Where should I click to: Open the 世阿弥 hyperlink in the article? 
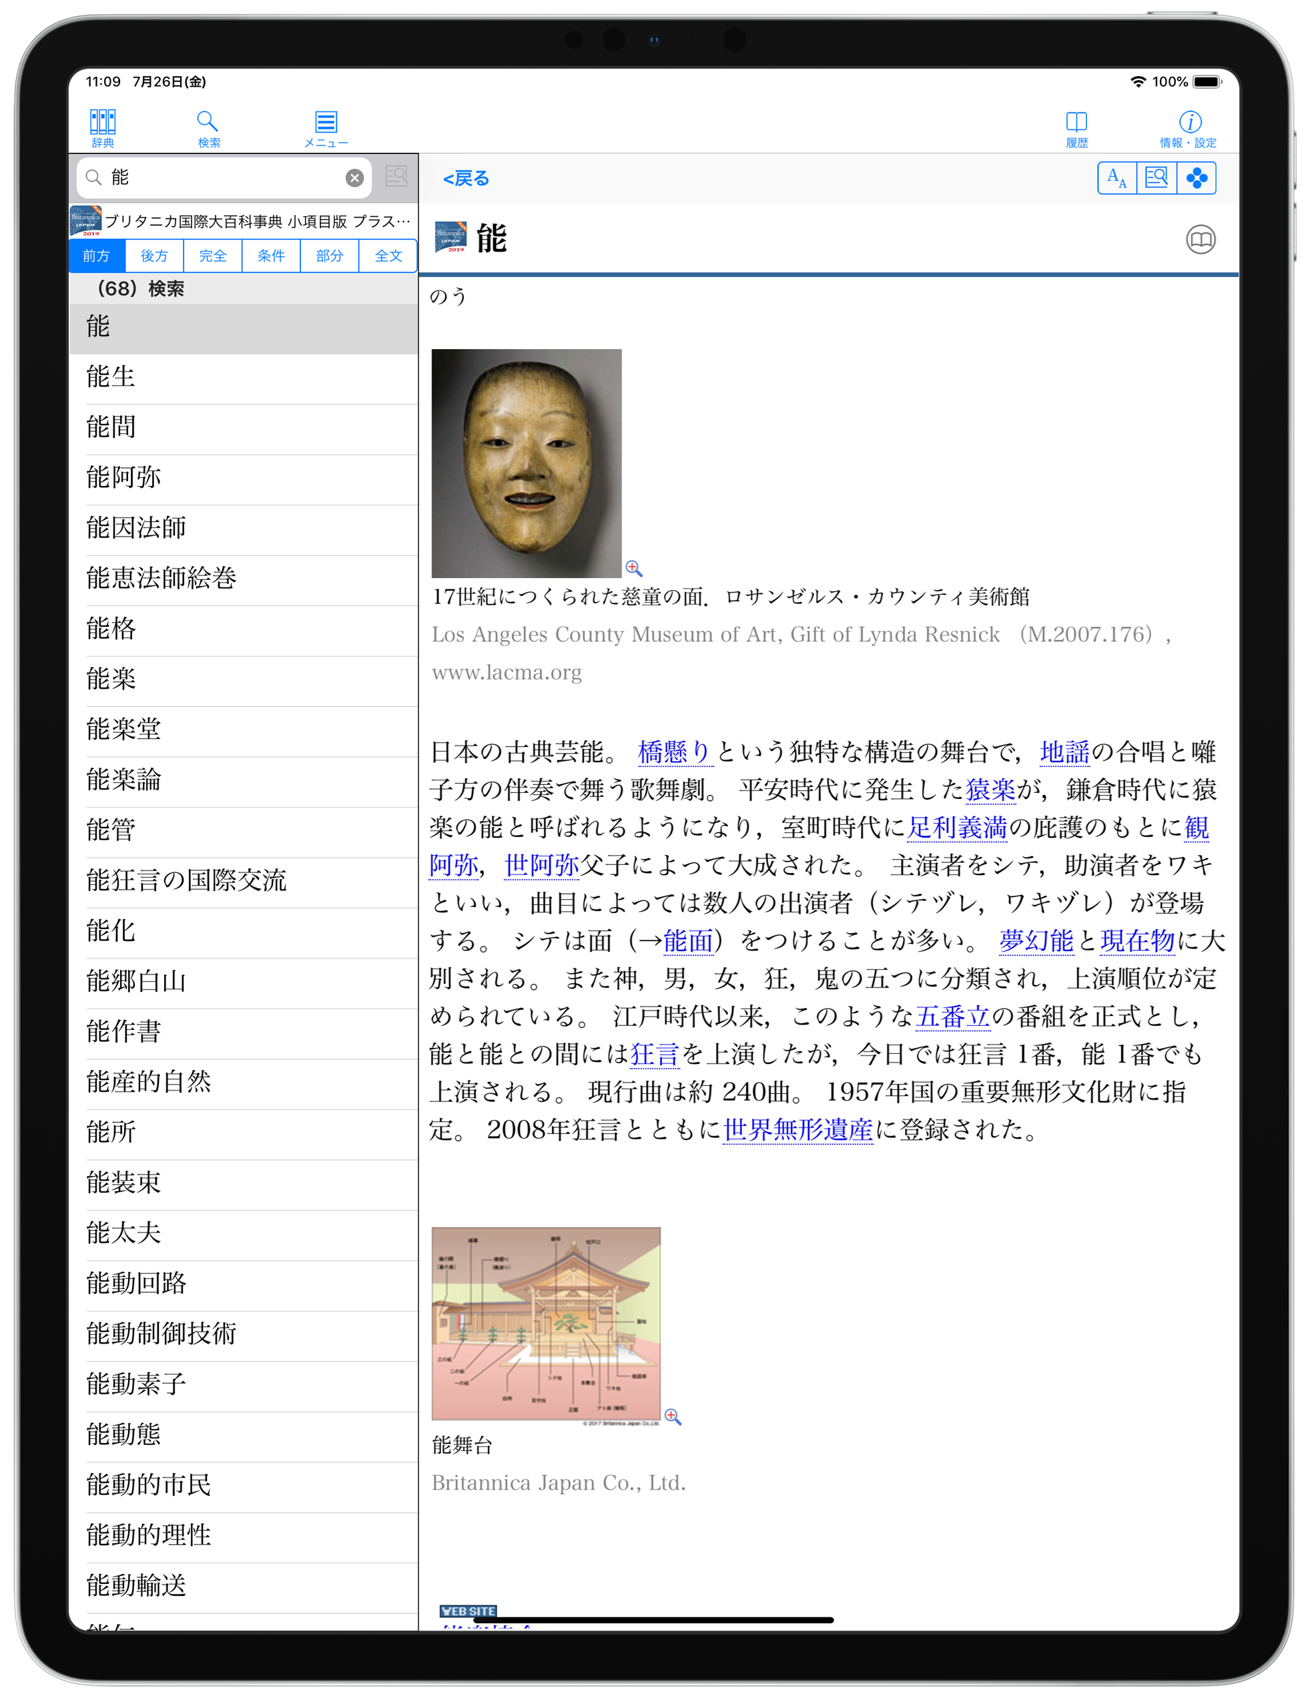pyautogui.click(x=542, y=865)
